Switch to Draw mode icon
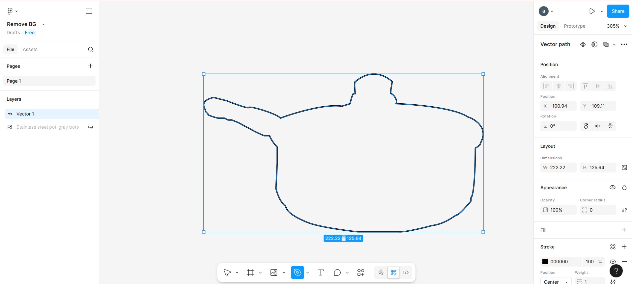 click(381, 272)
